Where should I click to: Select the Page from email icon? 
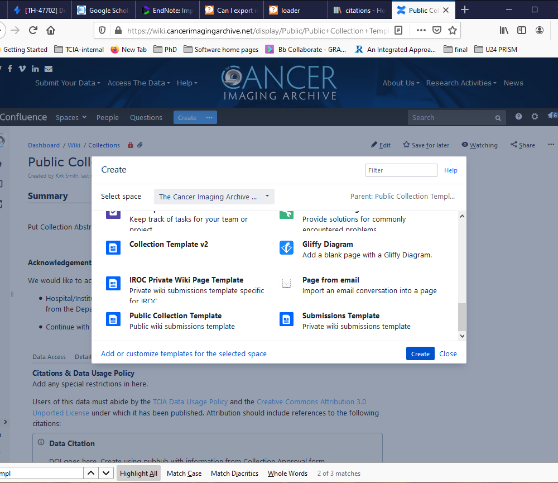pyautogui.click(x=286, y=283)
